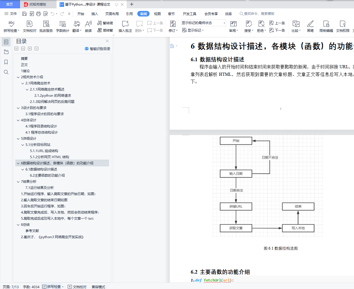Go to 下一条 next change next to 拒绝

pos(277,30)
